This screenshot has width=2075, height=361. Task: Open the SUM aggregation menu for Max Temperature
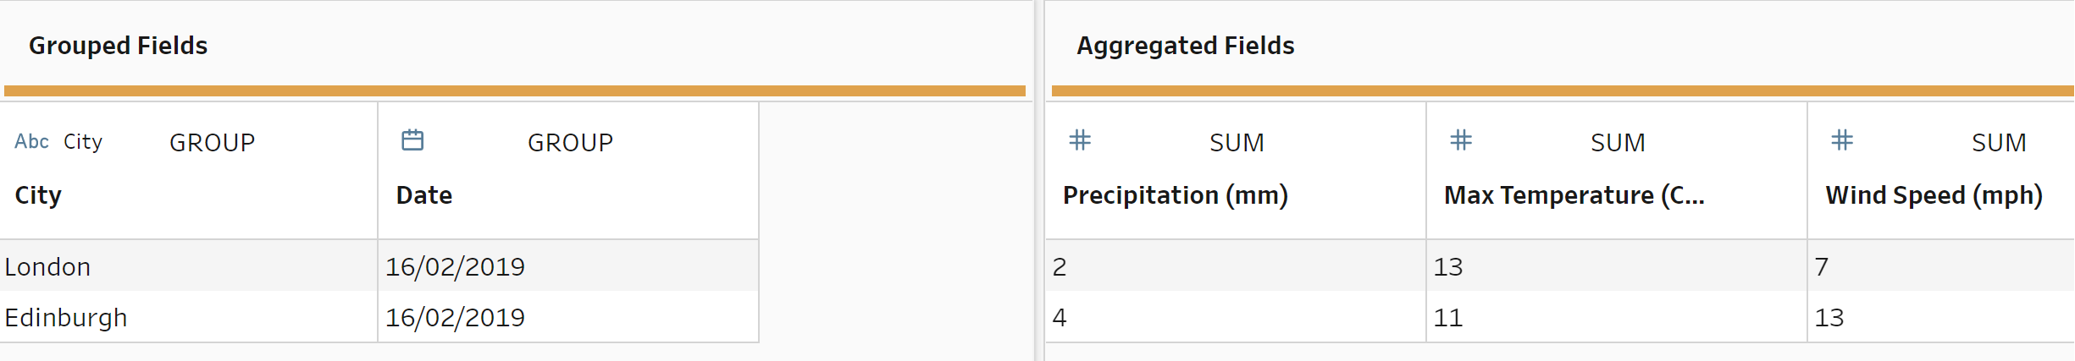1618,143
